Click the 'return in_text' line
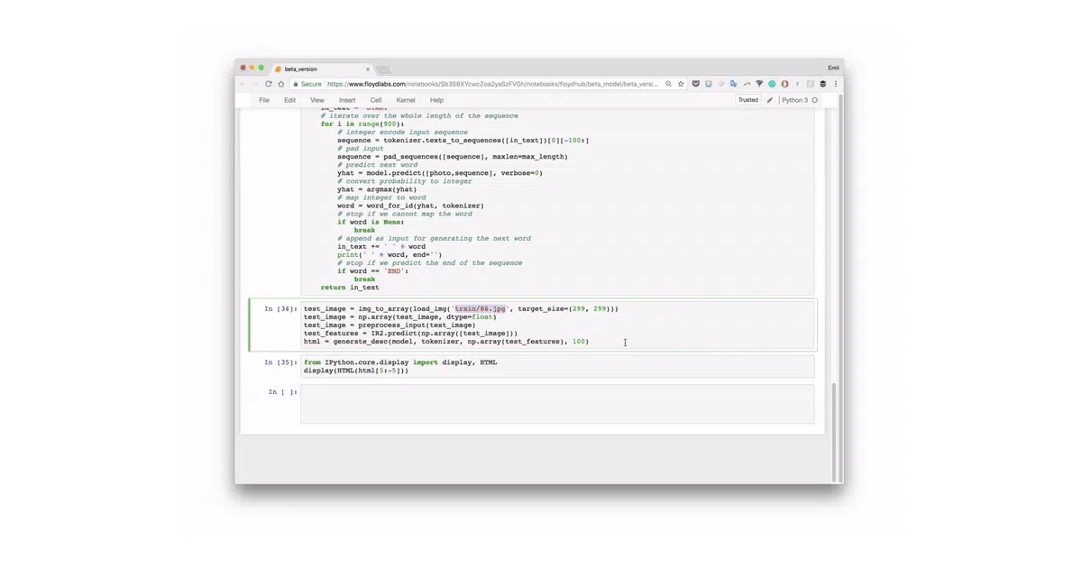This screenshot has width=1082, height=568. point(350,288)
